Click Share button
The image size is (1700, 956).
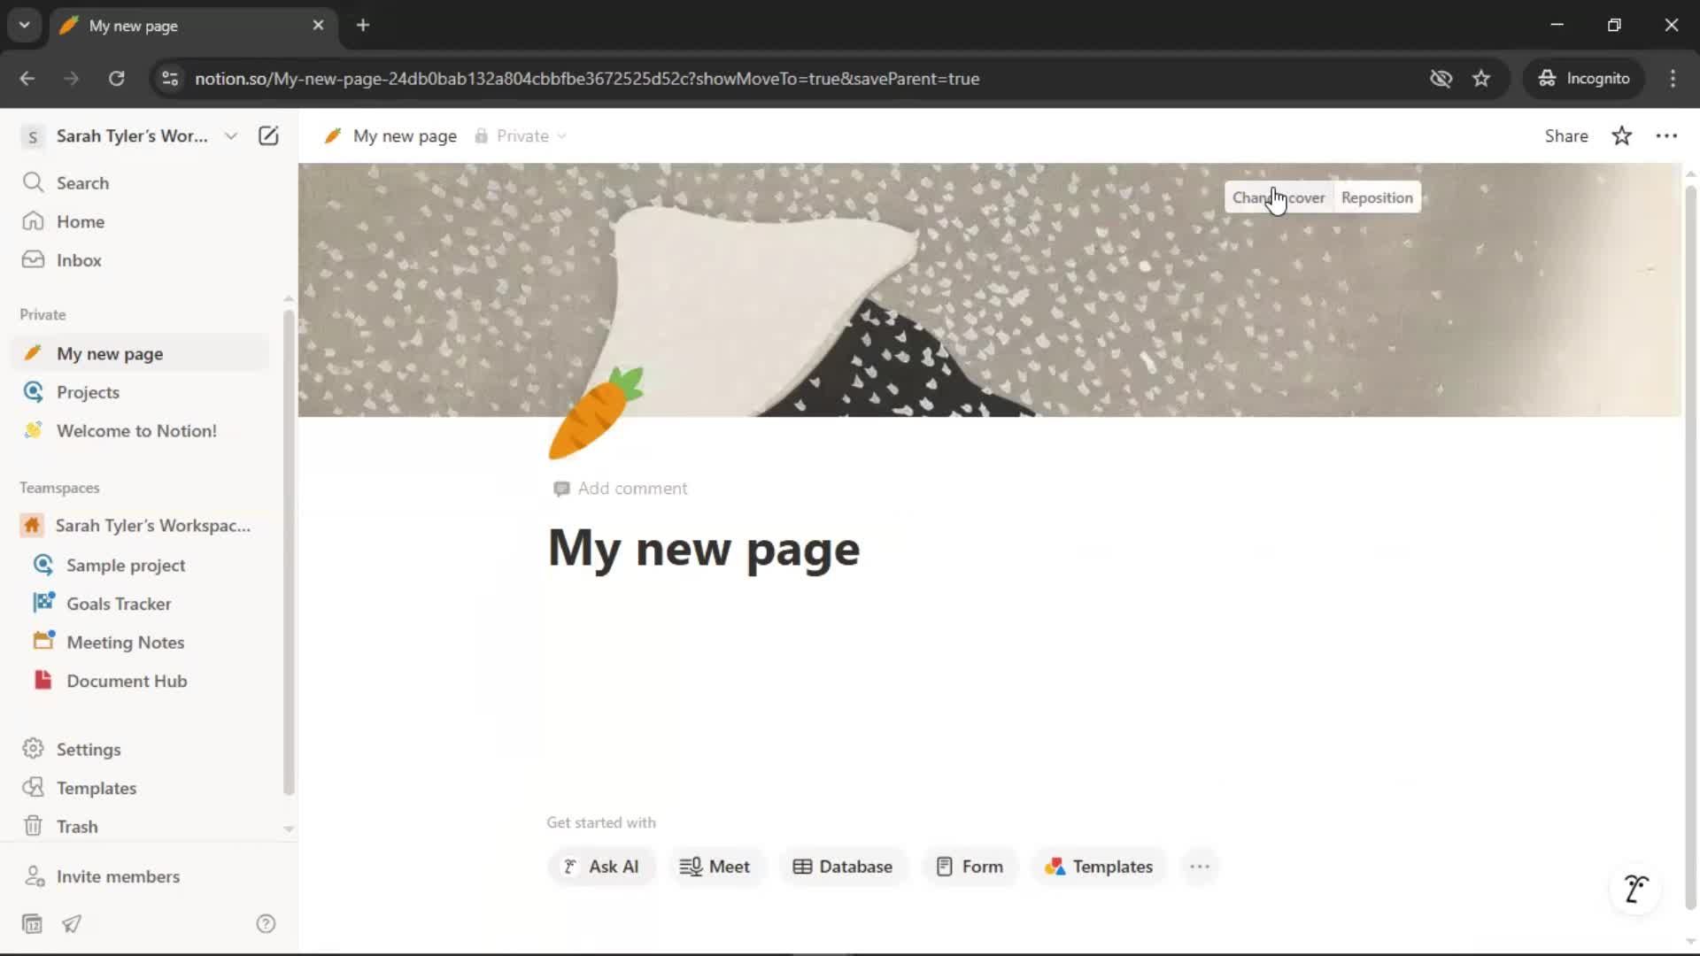tap(1566, 136)
